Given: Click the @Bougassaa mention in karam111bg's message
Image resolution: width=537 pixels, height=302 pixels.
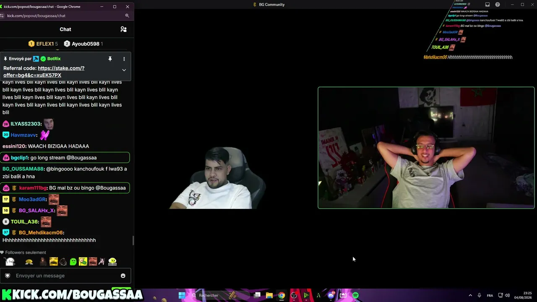Looking at the screenshot, I should [x=111, y=188].
